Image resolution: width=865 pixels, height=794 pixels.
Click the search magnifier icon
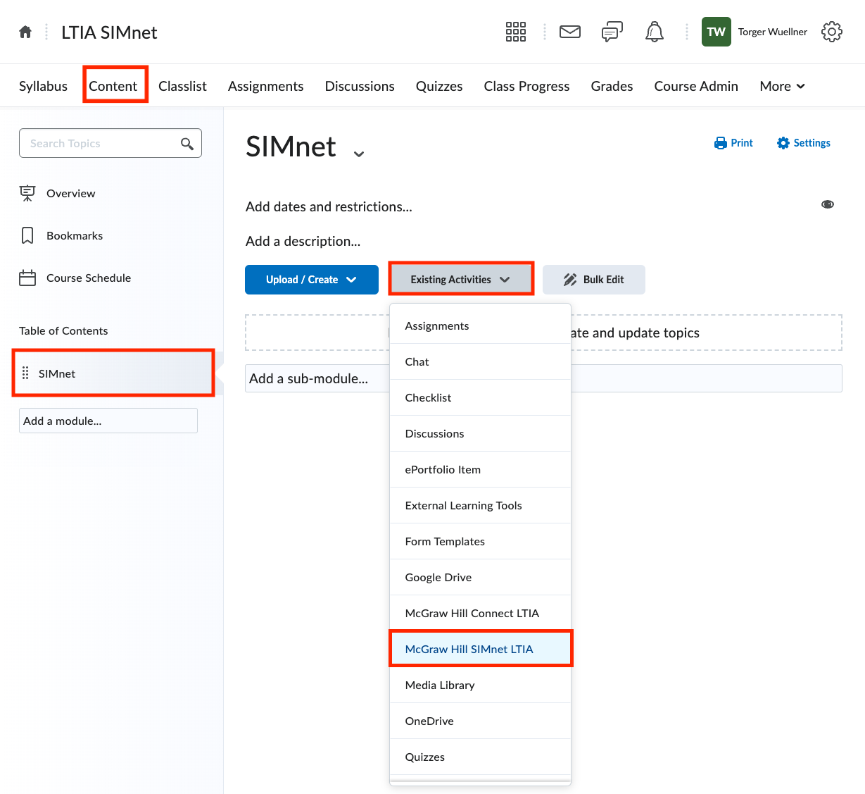[x=187, y=144]
